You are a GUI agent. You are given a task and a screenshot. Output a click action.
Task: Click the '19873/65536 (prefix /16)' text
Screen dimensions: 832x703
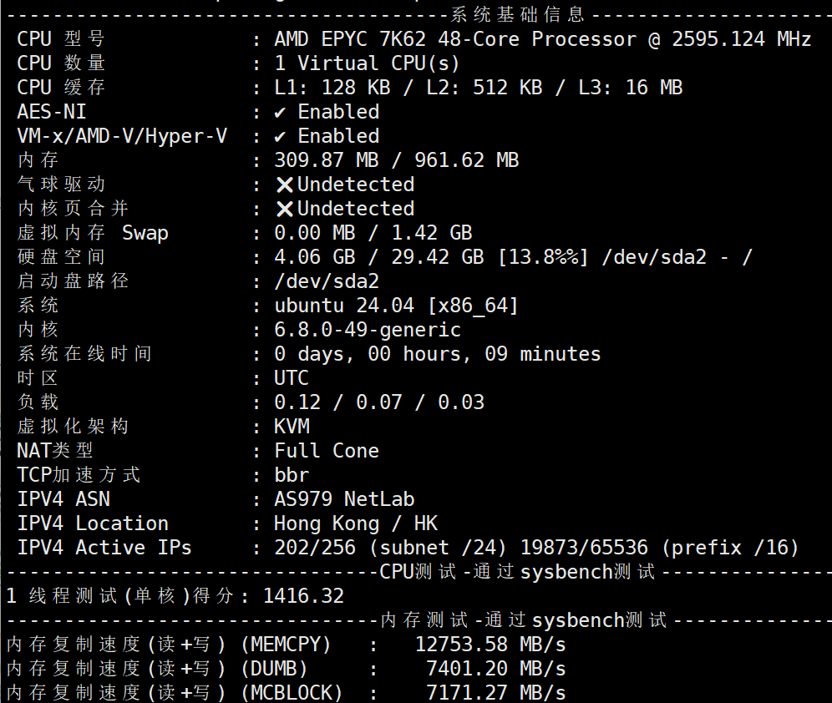[660, 548]
